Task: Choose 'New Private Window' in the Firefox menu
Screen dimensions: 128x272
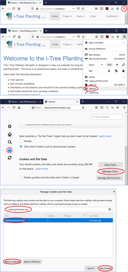Action: 98,59
